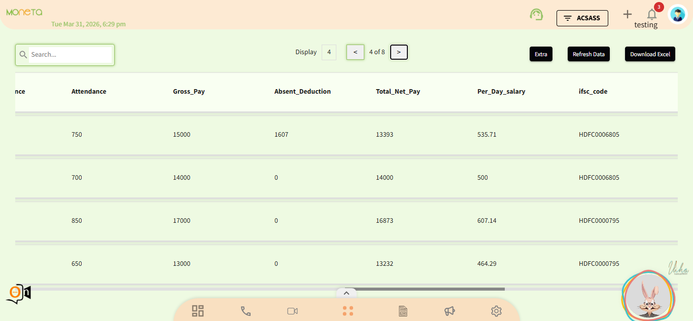Click the Download Excel button
The width and height of the screenshot is (693, 321).
pyautogui.click(x=650, y=54)
